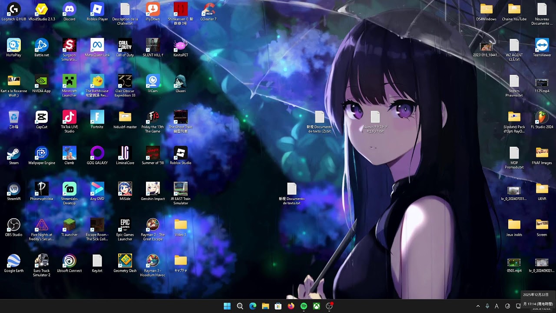Open Logitech G HUB desktop shortcut
Screen dimensions: 556x313
(x=14, y=12)
